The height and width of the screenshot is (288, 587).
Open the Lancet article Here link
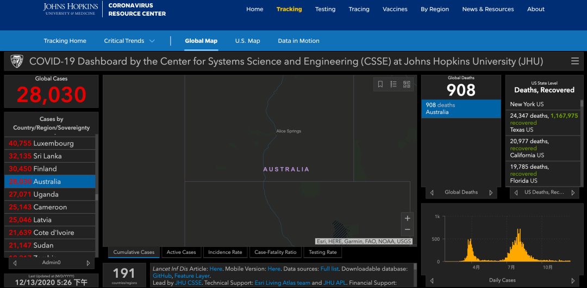coord(216,268)
